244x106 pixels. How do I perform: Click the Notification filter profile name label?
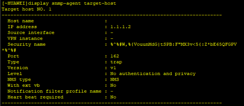click(54, 91)
